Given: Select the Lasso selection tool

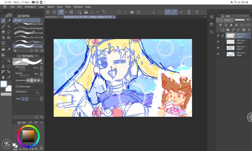Looking at the screenshot, I should (9, 32).
